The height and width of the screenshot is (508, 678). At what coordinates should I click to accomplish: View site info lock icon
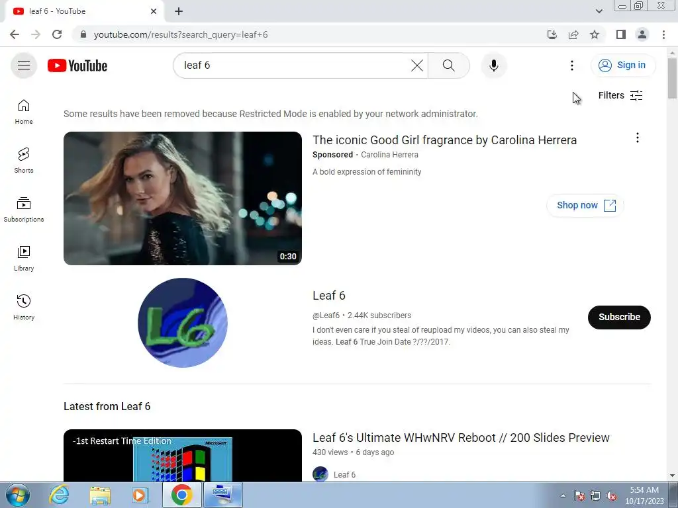coord(83,34)
